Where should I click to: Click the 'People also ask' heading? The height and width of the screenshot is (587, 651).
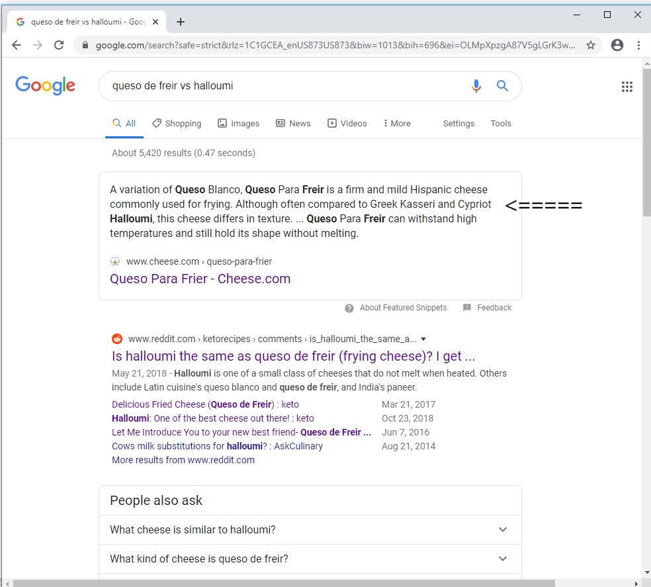click(x=156, y=500)
